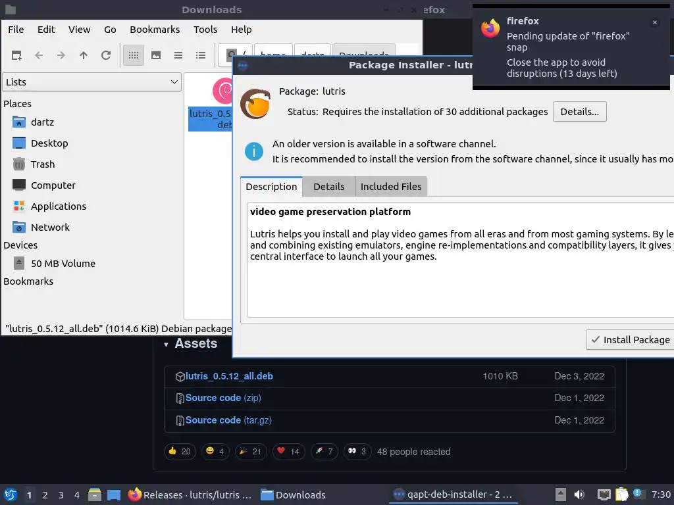Open the Help menu

click(x=241, y=30)
